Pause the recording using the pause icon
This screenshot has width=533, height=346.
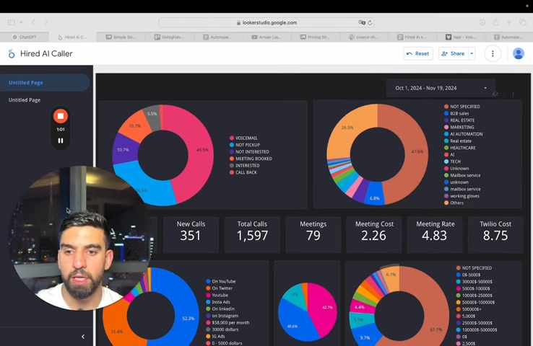point(61,141)
